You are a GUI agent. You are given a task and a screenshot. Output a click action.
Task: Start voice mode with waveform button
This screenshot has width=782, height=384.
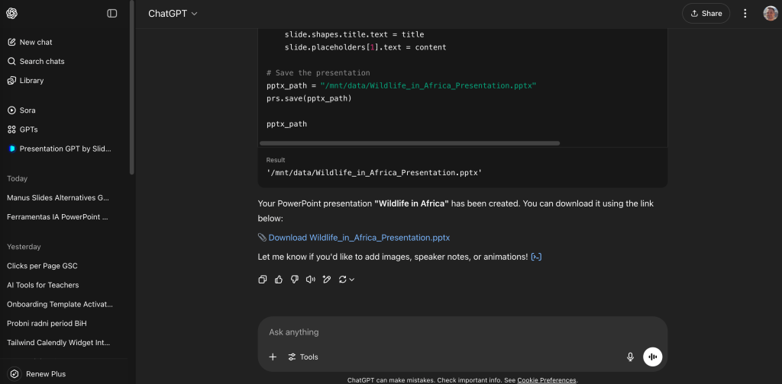pyautogui.click(x=653, y=357)
